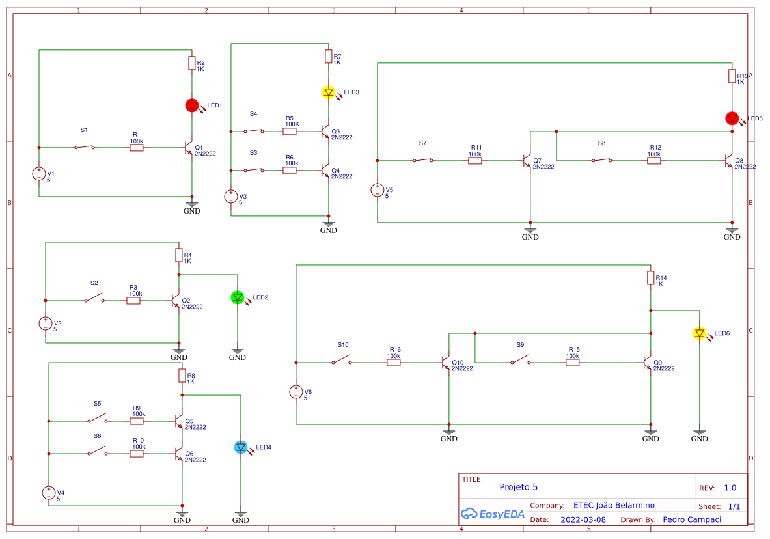Click the TITLE field Projeto 5
Screen dimensions: 770x539
tap(518, 486)
